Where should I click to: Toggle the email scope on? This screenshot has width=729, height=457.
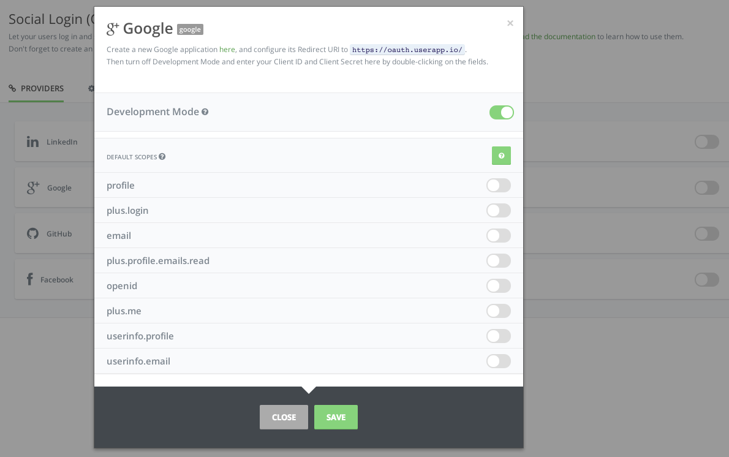pos(499,236)
